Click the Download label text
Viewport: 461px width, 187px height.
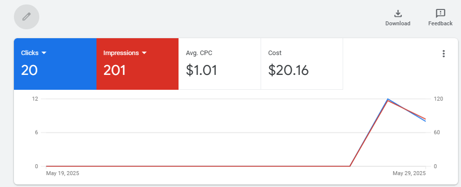click(x=398, y=23)
